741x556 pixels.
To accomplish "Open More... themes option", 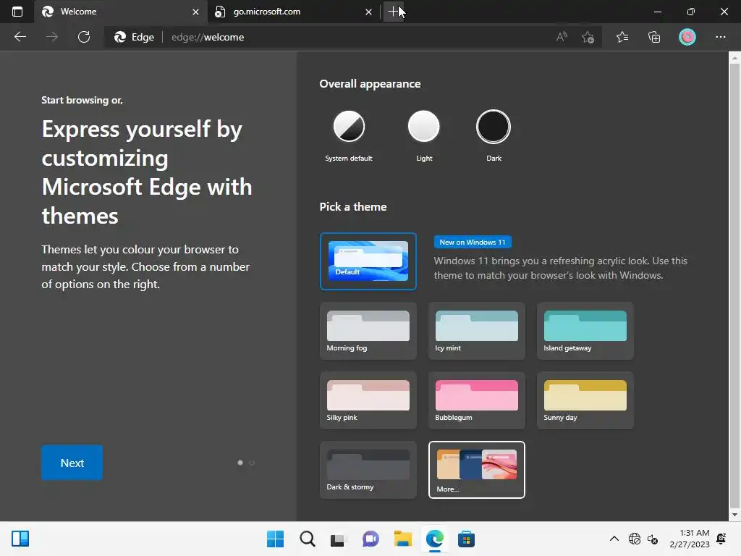I will pyautogui.click(x=476, y=470).
